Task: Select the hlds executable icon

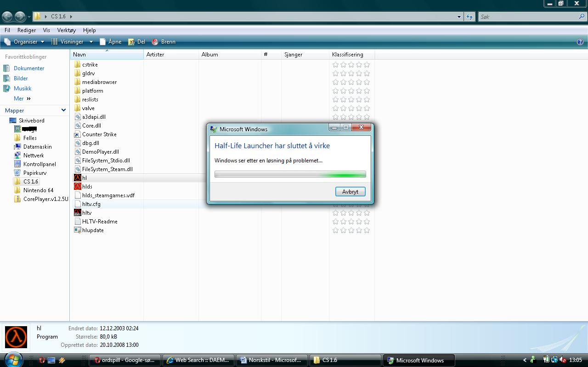Action: (78, 187)
